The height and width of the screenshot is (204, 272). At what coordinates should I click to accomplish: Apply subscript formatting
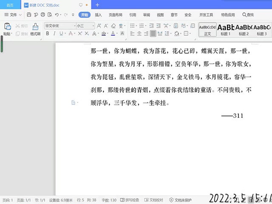click(x=87, y=34)
